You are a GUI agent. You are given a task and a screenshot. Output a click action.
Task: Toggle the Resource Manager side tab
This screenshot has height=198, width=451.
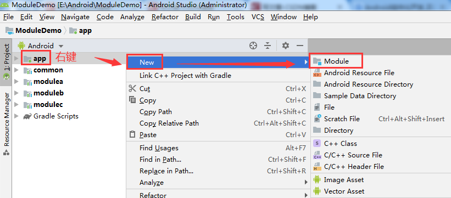tap(6, 123)
